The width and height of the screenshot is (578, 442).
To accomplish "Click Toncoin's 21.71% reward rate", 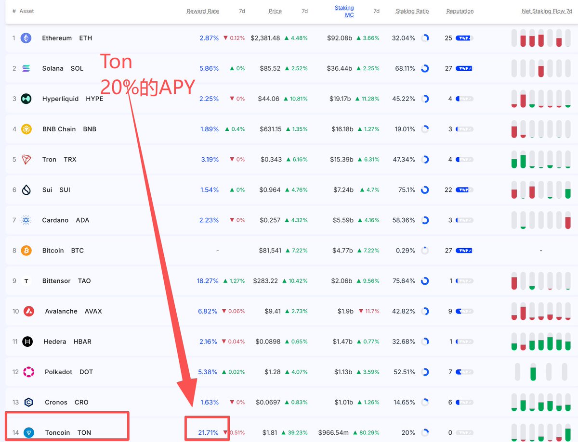I will (x=208, y=432).
